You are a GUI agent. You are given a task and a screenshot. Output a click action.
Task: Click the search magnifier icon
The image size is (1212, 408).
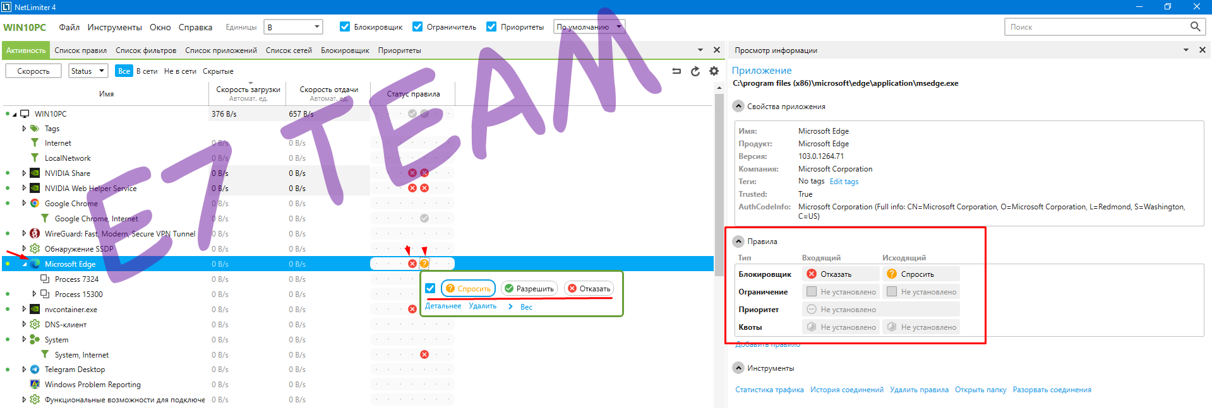(x=1195, y=26)
